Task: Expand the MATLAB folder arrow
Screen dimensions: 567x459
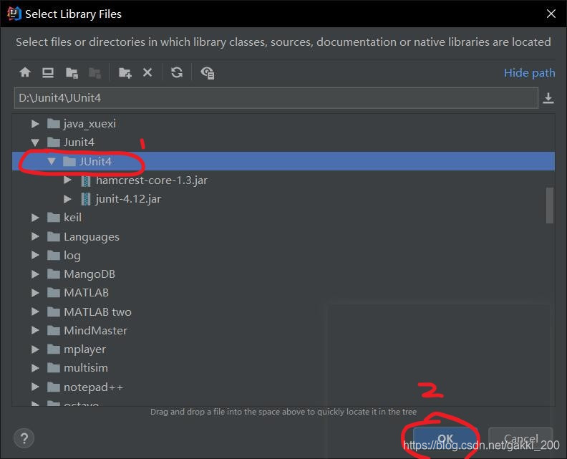Action: click(35, 292)
